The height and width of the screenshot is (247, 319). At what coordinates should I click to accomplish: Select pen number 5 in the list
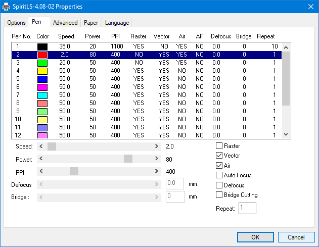(147, 79)
